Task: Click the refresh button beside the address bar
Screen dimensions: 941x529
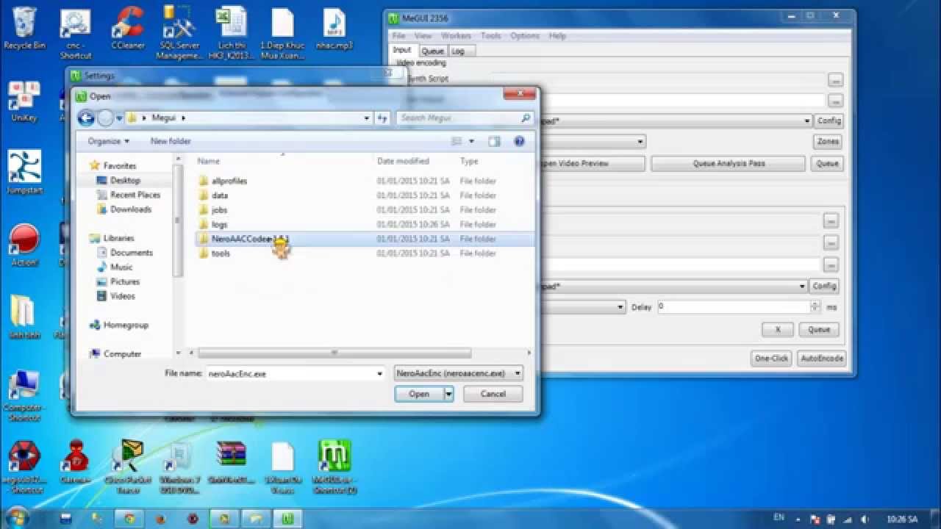Action: click(x=382, y=118)
